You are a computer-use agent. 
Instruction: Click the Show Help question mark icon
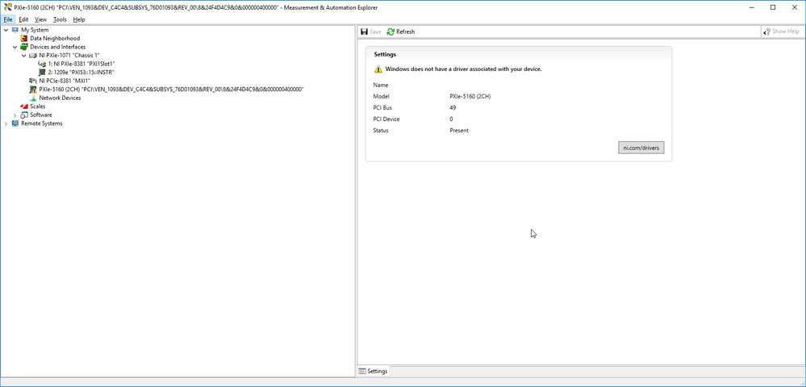tap(767, 31)
